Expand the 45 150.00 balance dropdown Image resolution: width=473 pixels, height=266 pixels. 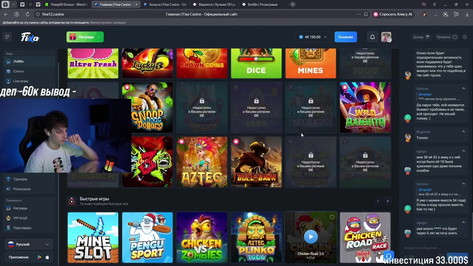(313, 37)
